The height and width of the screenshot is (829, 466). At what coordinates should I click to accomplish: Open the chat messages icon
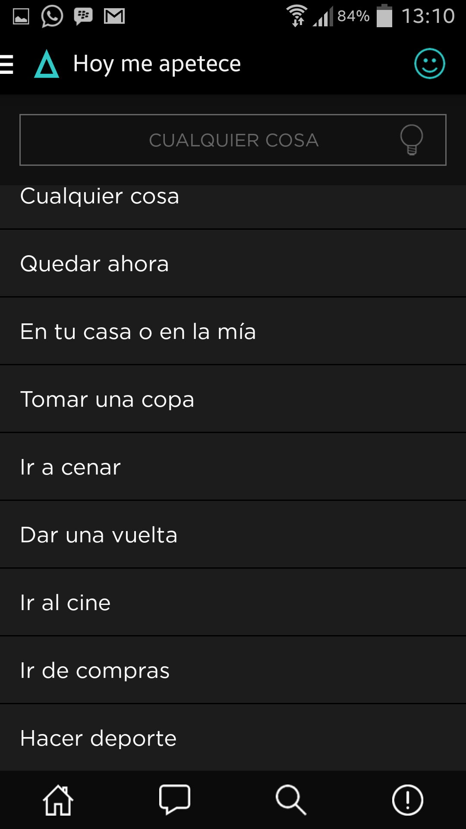point(175,800)
